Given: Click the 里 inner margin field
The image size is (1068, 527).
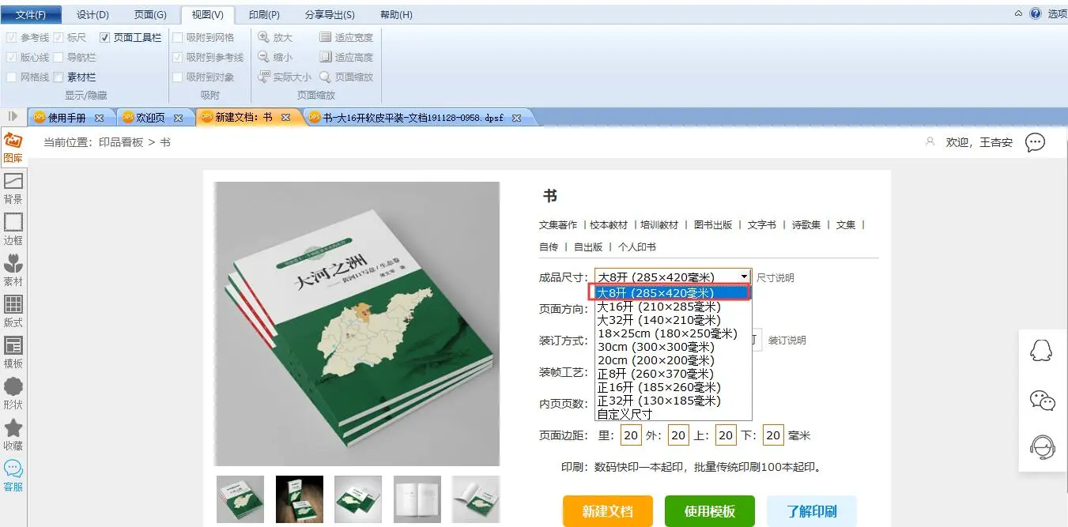Looking at the screenshot, I should pyautogui.click(x=631, y=435).
